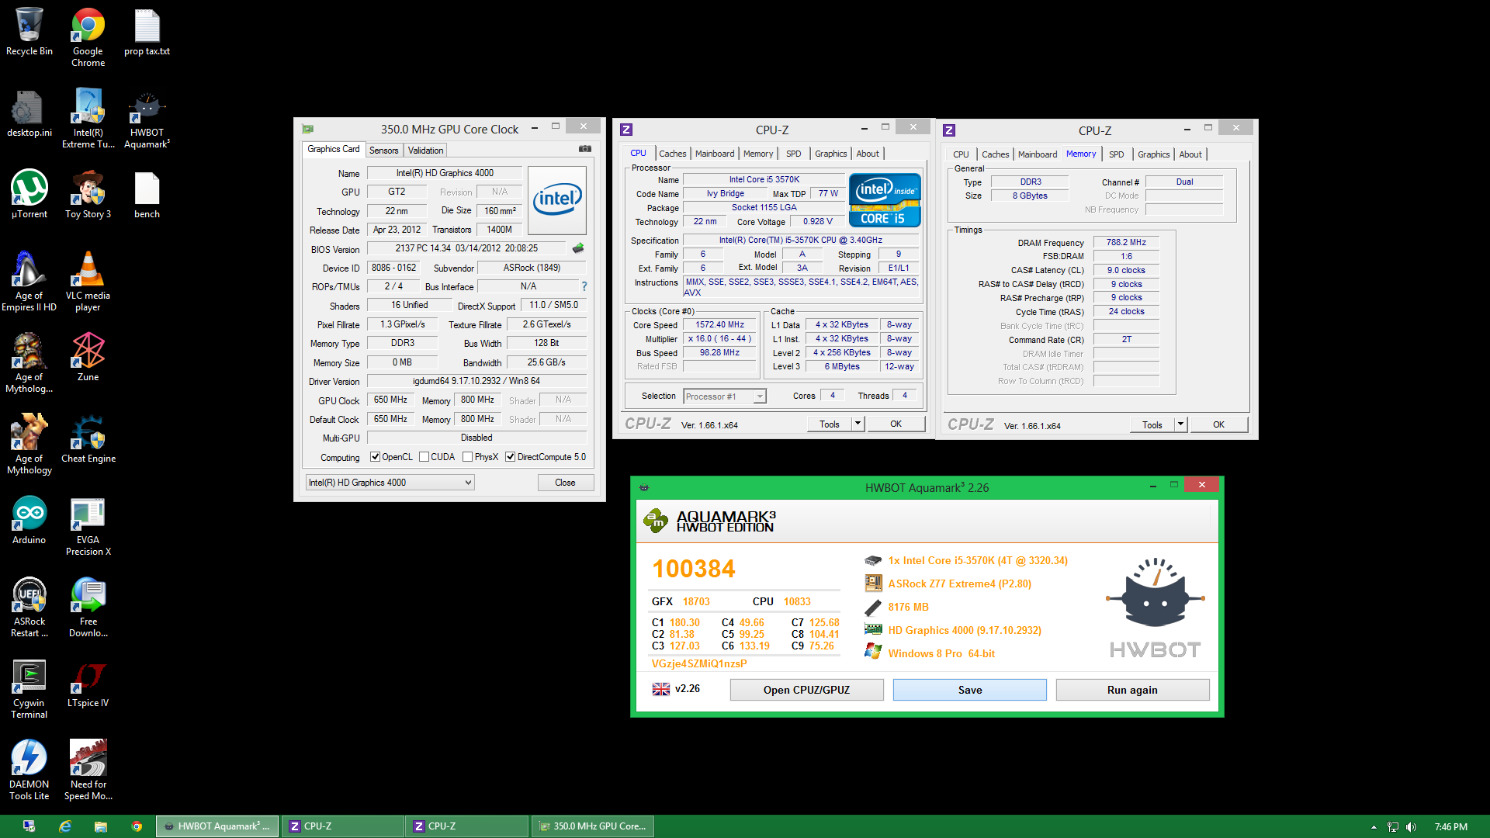This screenshot has height=838, width=1490.
Task: Click the Driver Version field in GPU-Z
Action: tap(476, 381)
